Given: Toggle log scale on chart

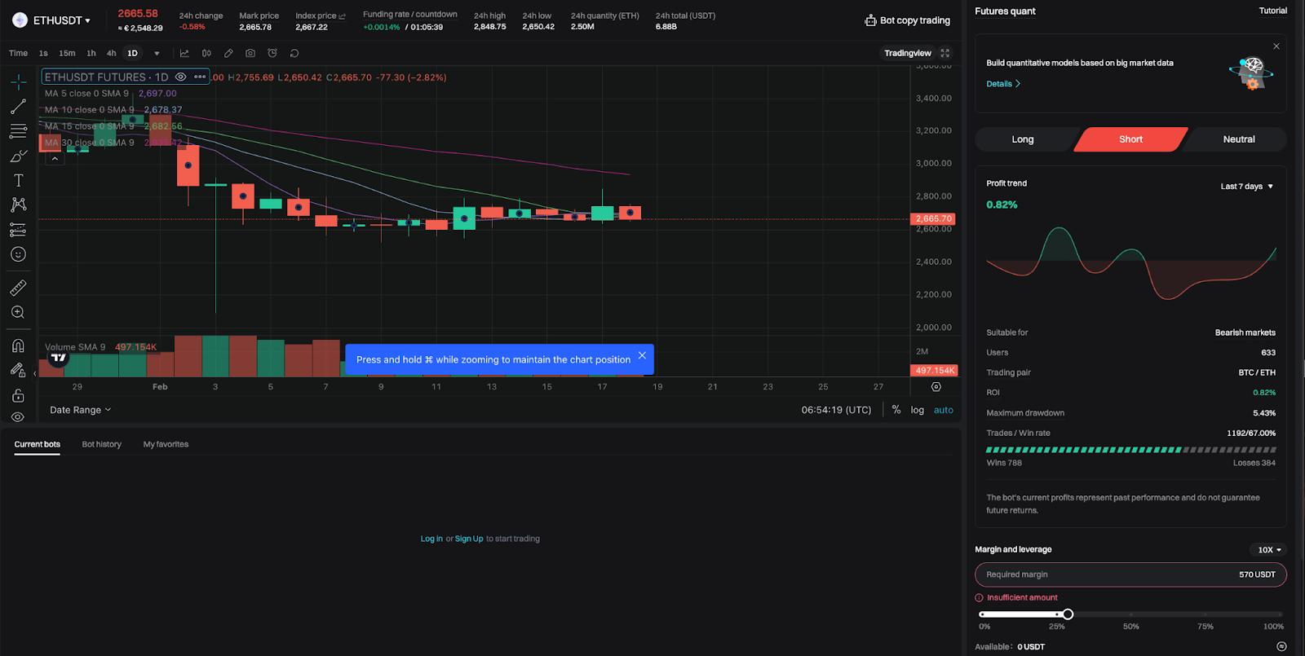Looking at the screenshot, I should point(918,410).
